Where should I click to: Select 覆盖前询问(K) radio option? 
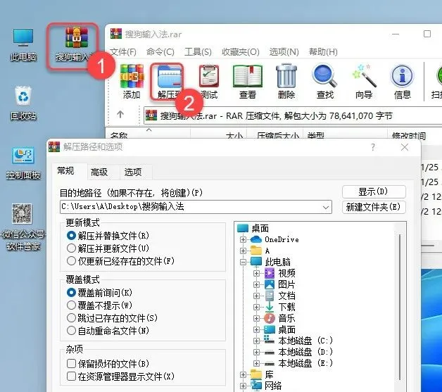coord(99,293)
